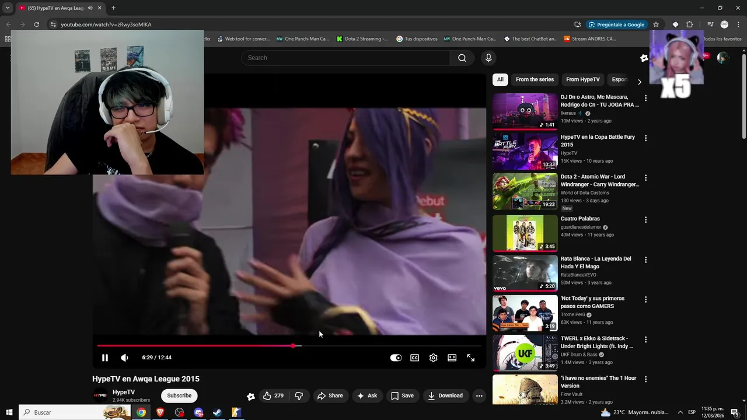The image size is (747, 420).
Task: Open Stream ANDRES CA... bookmark
Action: pyautogui.click(x=589, y=39)
